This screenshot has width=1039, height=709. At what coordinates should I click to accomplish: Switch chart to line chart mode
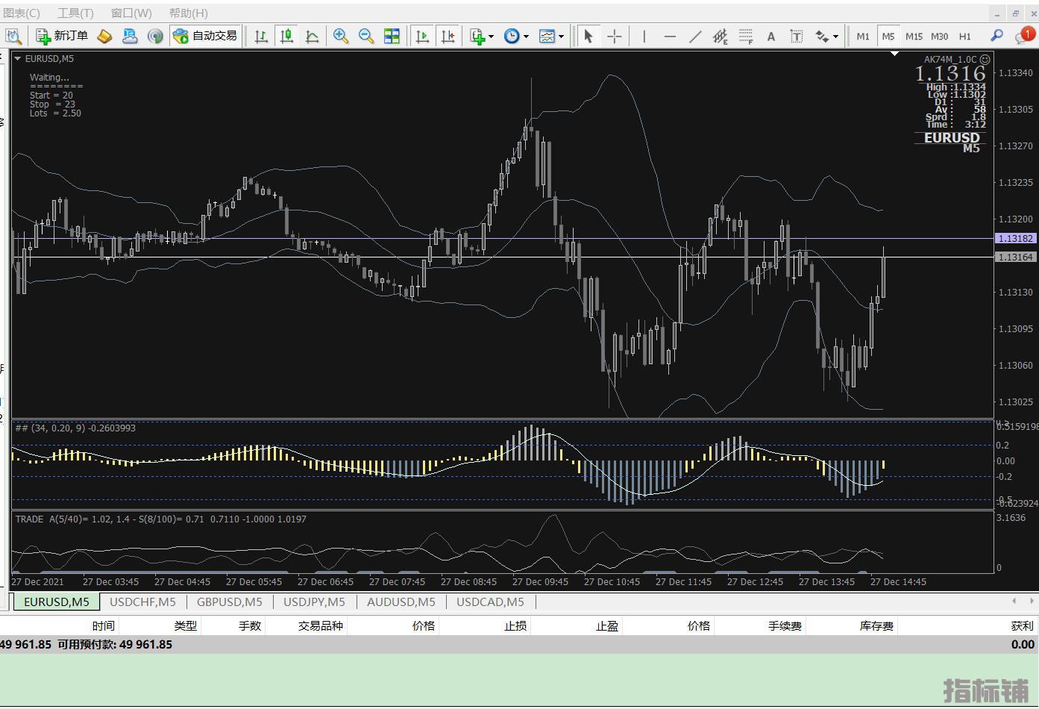313,36
